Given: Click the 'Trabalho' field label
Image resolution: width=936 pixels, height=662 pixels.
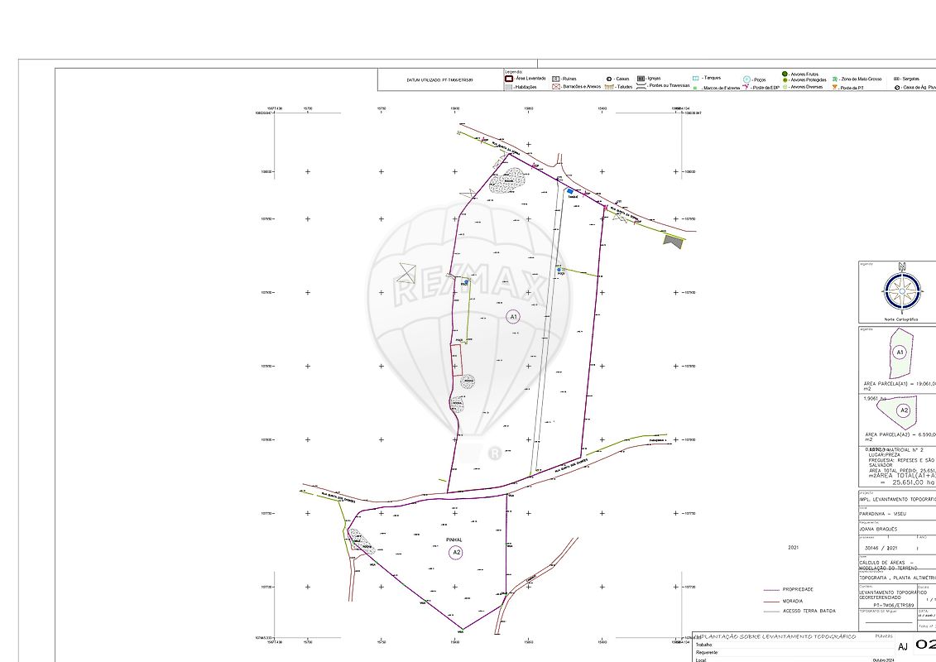Looking at the screenshot, I should pos(704,645).
